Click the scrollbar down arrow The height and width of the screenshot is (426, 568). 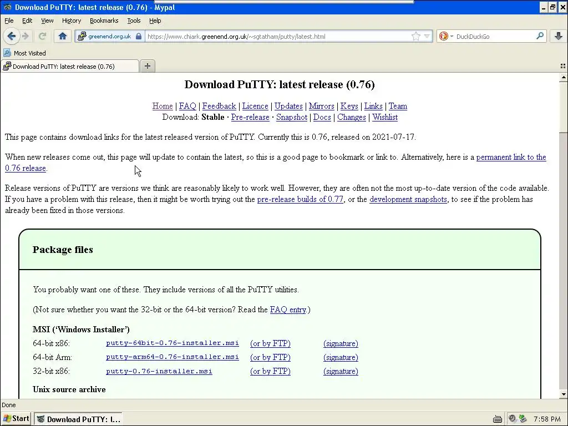coord(564,394)
